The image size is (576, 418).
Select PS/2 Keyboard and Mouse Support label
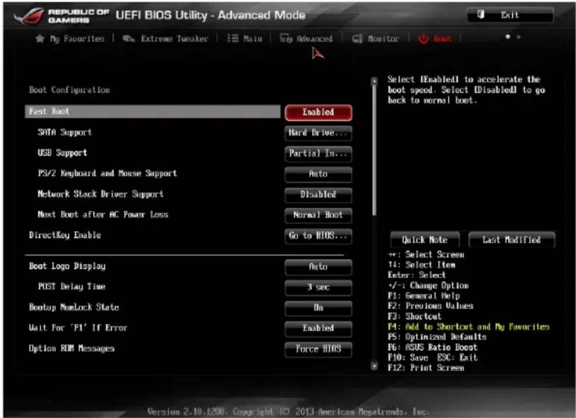click(107, 174)
